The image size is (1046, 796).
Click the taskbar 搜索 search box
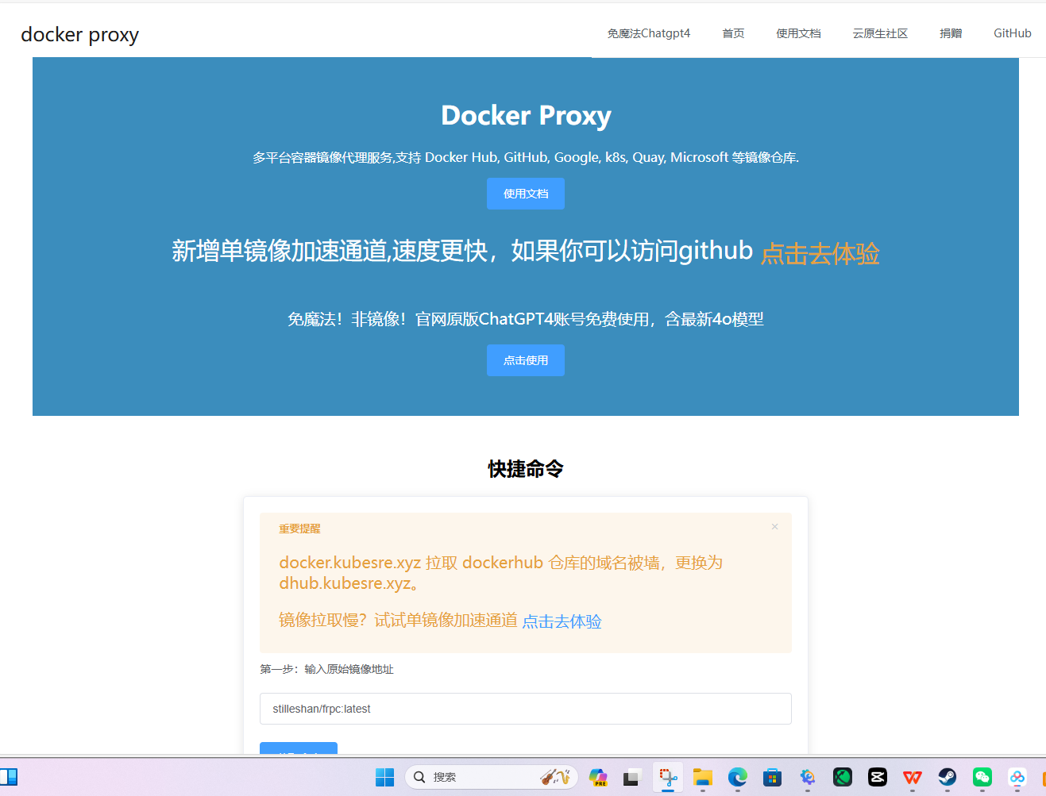tap(492, 777)
